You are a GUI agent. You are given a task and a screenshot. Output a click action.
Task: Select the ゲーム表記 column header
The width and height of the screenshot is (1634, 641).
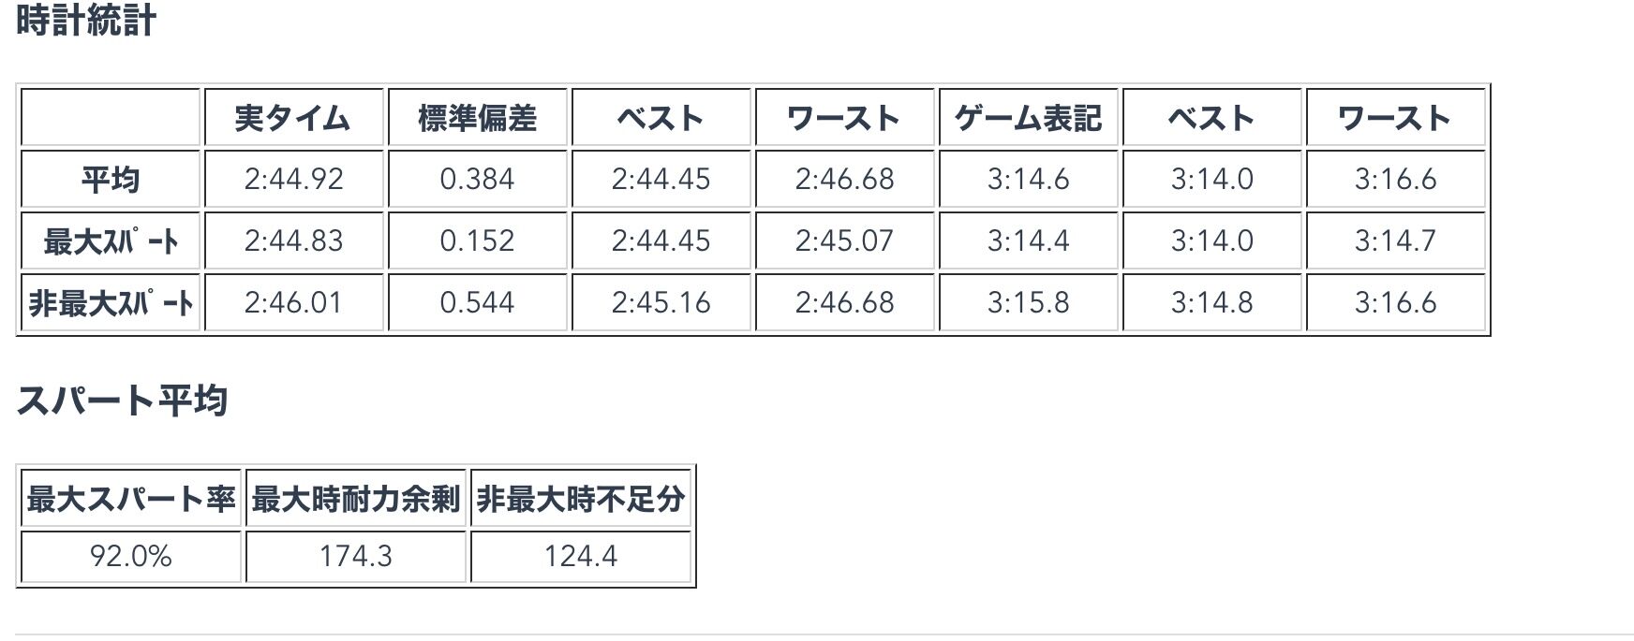point(1028,118)
